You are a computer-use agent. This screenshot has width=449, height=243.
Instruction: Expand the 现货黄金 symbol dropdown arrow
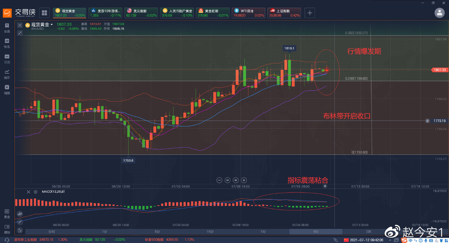click(52, 25)
